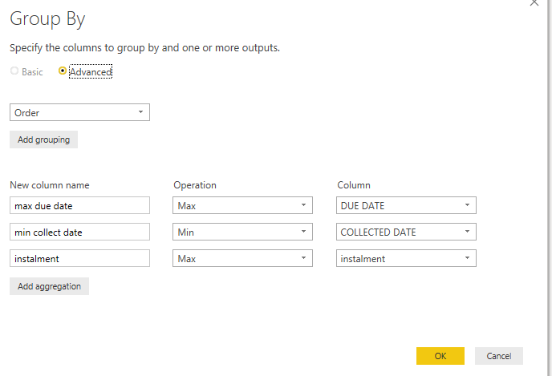Open the Min operation dropdown
Image resolution: width=552 pixels, height=376 pixels.
coord(242,232)
